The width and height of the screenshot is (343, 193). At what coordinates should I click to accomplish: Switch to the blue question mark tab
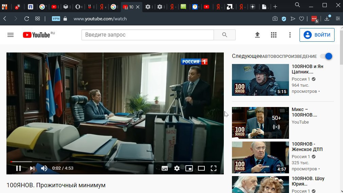pyautogui.click(x=195, y=7)
